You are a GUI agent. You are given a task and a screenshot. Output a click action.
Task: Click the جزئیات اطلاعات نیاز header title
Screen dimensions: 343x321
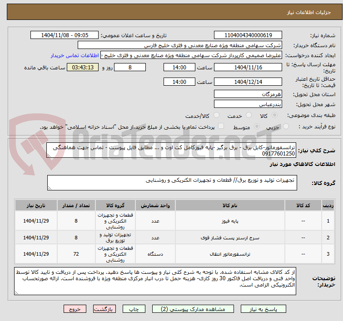(x=309, y=12)
